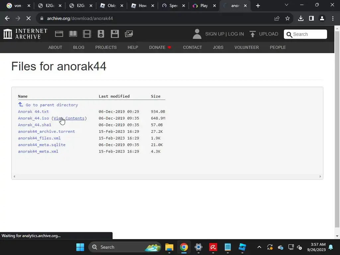
Task: Open JOBS menu item
Action: [218, 47]
